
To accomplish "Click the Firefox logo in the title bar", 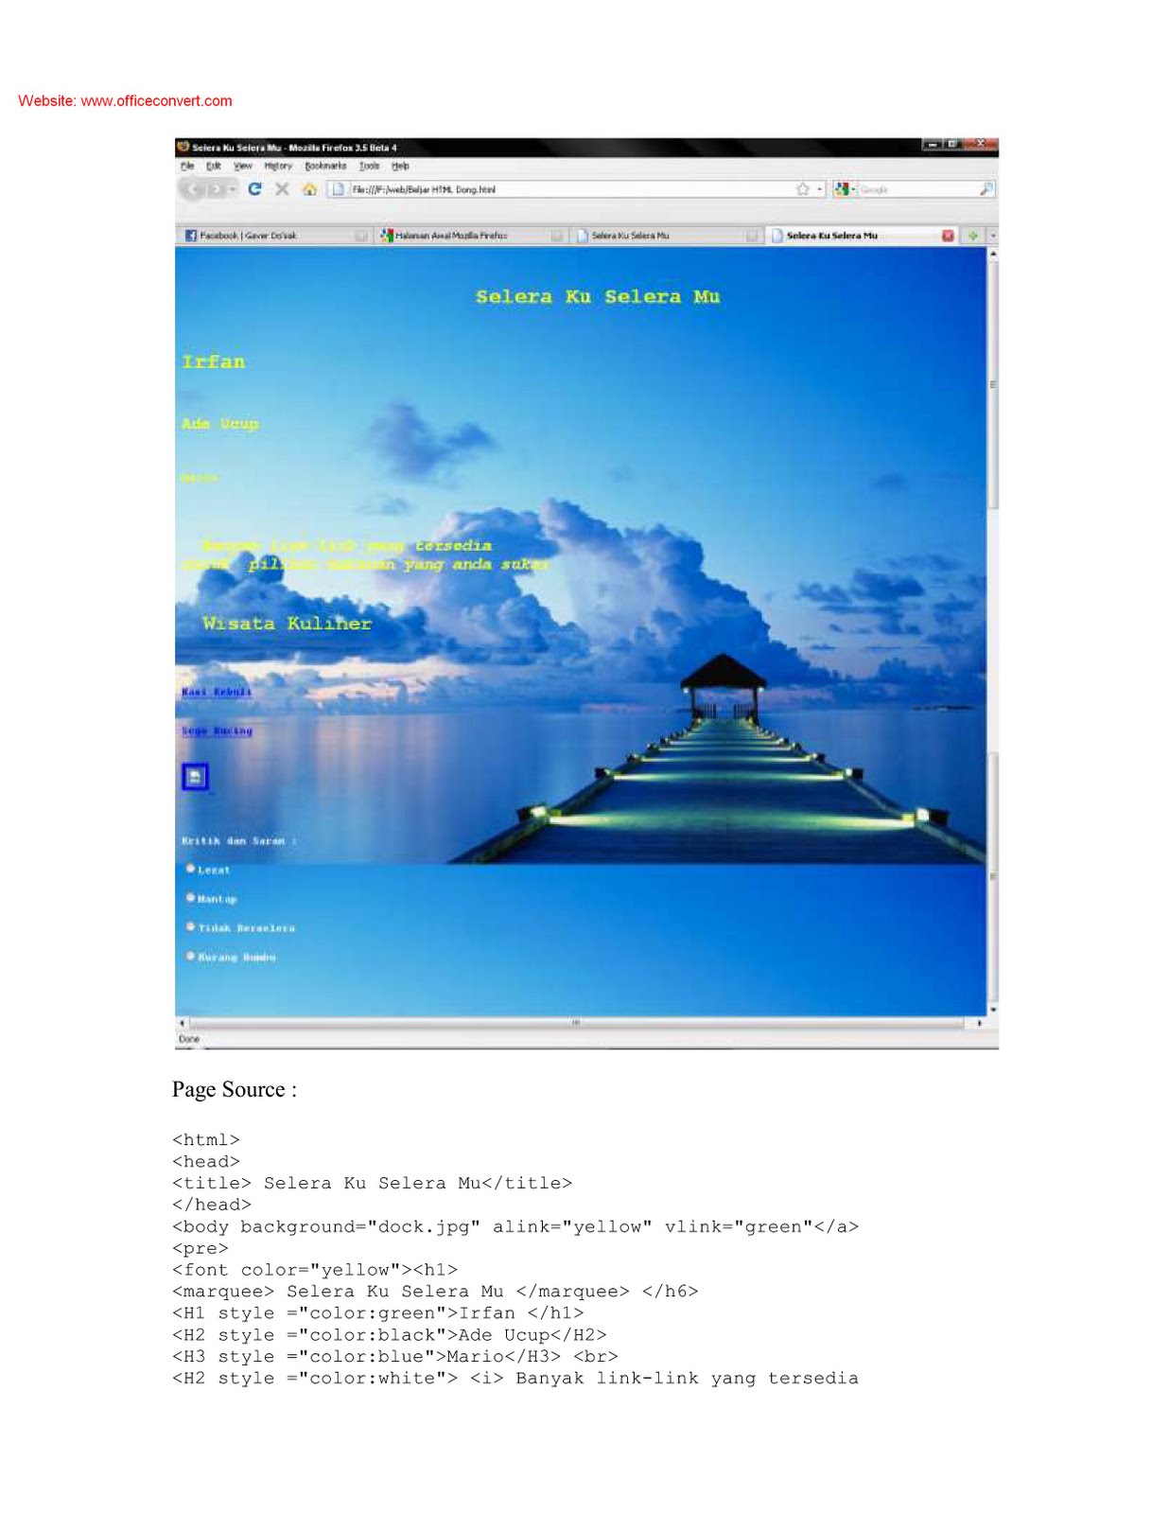I will point(183,147).
